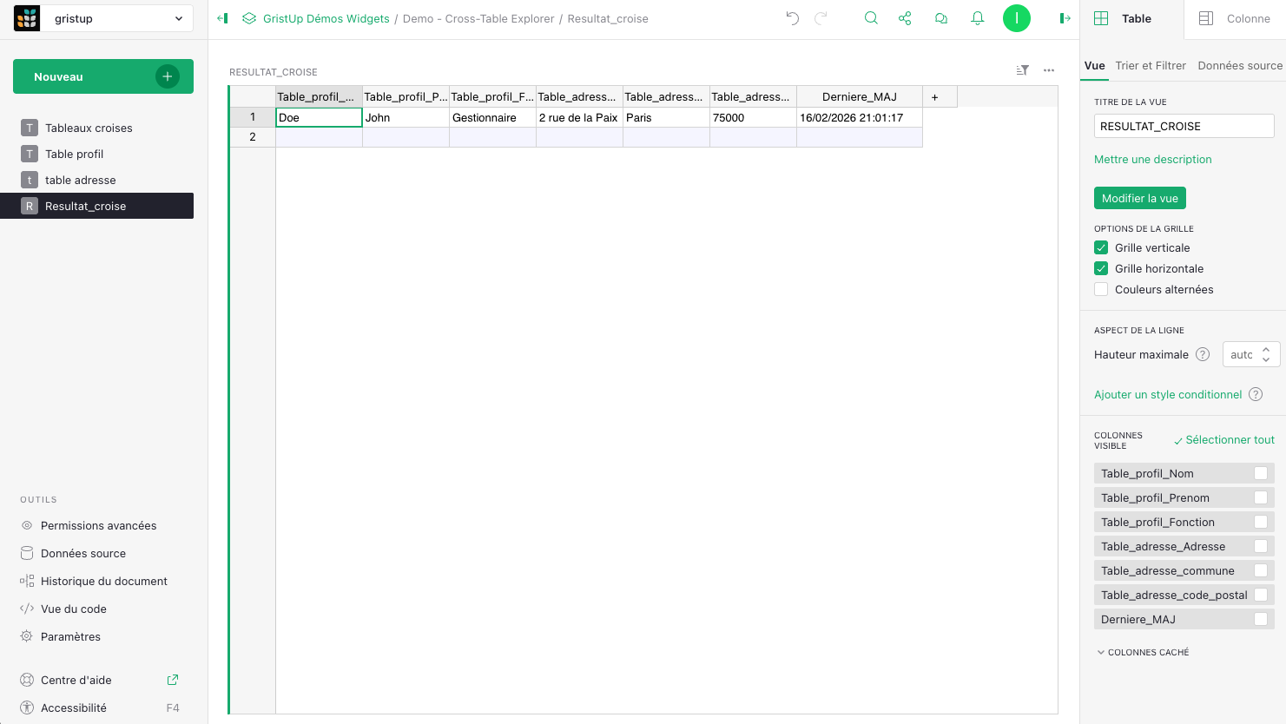
Task: Click the Titre de la vue input field
Action: point(1183,126)
